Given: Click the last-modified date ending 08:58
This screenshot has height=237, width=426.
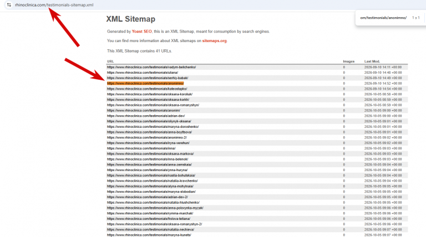Looking at the screenshot, I should pyautogui.click(x=383, y=94).
